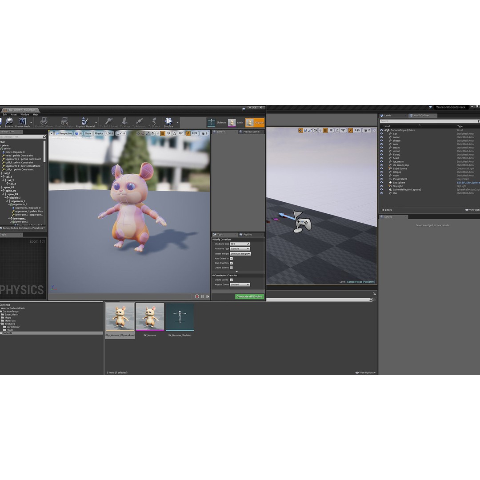Screen dimensions: 480x480
Task: Open the Asset menu
Action: click(x=14, y=115)
